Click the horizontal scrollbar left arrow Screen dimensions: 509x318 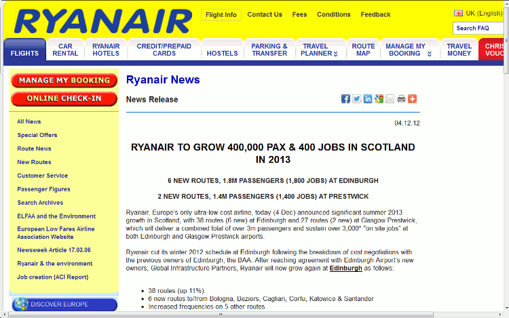pyautogui.click(x=5, y=315)
